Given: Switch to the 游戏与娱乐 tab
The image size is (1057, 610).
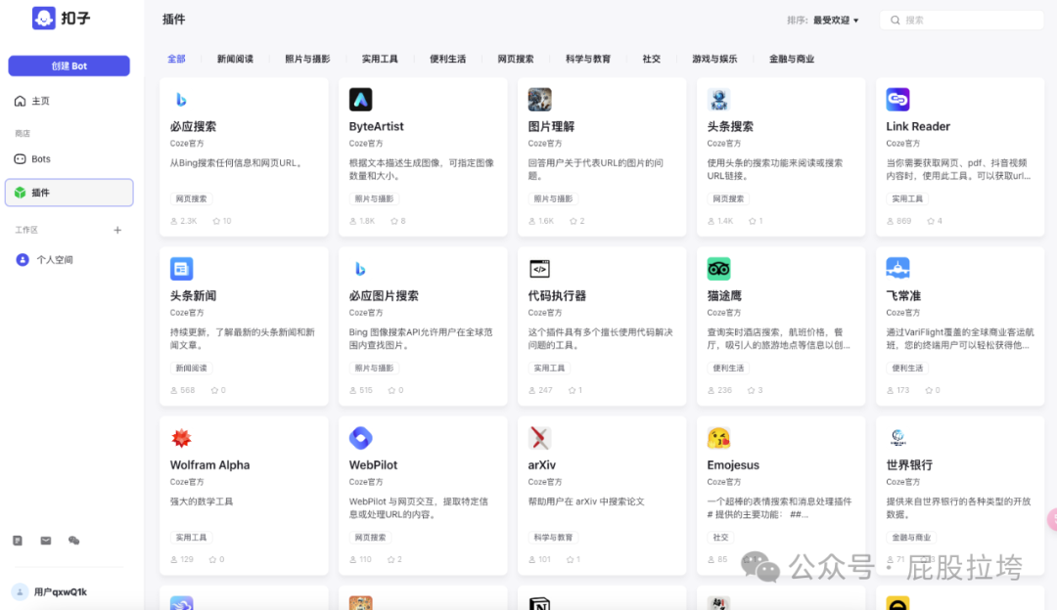Looking at the screenshot, I should (x=714, y=60).
